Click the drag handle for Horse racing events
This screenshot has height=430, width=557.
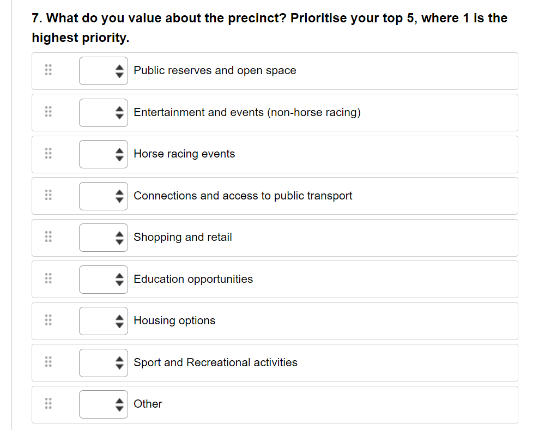pos(48,154)
